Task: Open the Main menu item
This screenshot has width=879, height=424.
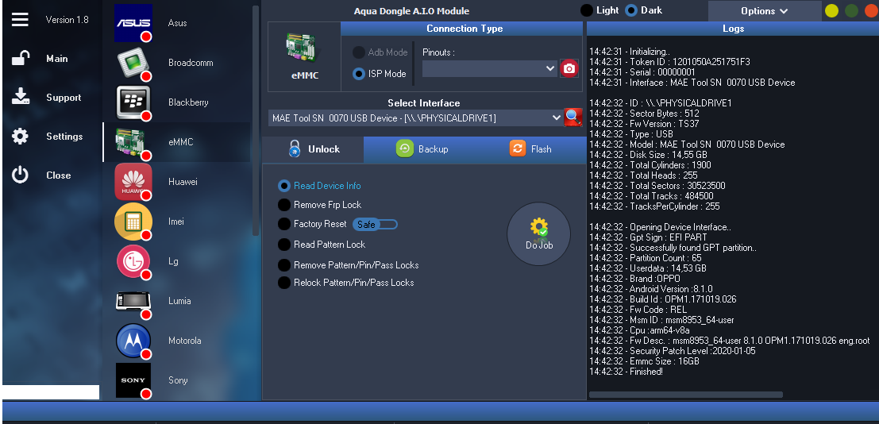Action: pos(56,58)
